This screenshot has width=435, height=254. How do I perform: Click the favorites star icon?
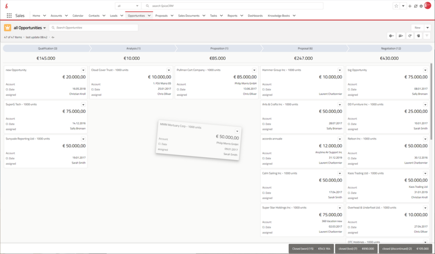pyautogui.click(x=396, y=6)
